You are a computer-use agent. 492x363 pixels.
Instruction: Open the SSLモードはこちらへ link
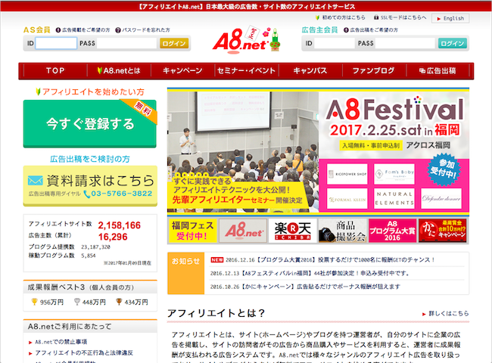point(403,17)
